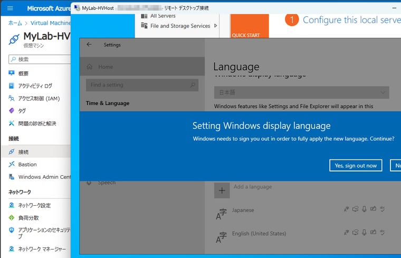Open Bastion menu item
The image size is (401, 258).
point(27,165)
